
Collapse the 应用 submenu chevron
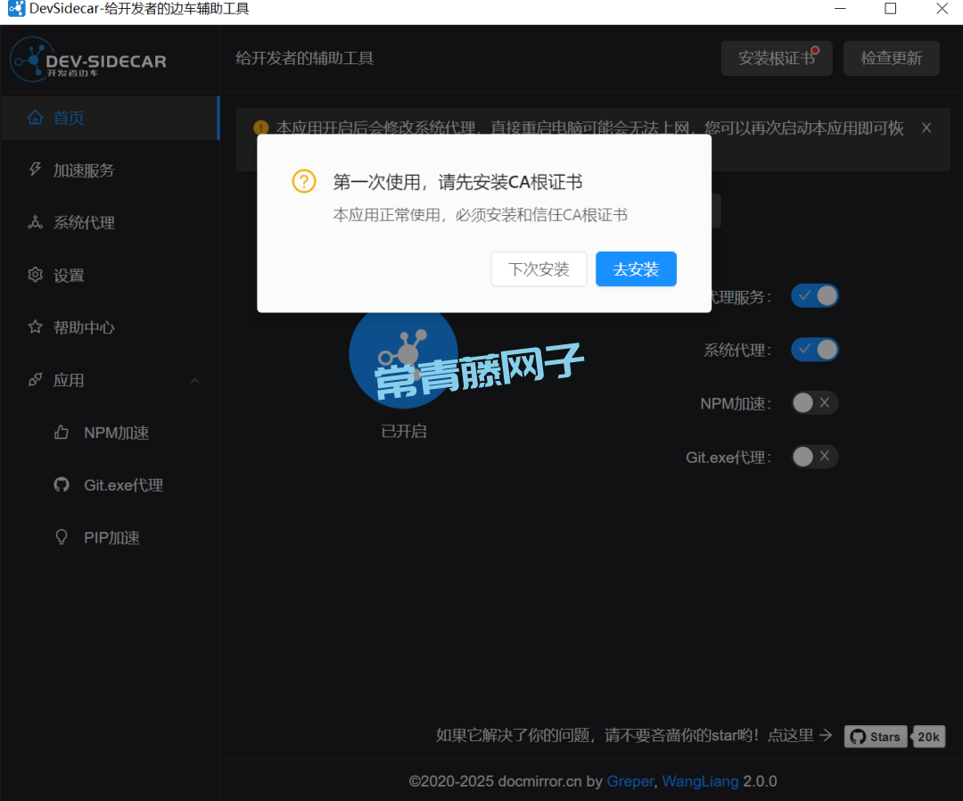point(194,381)
